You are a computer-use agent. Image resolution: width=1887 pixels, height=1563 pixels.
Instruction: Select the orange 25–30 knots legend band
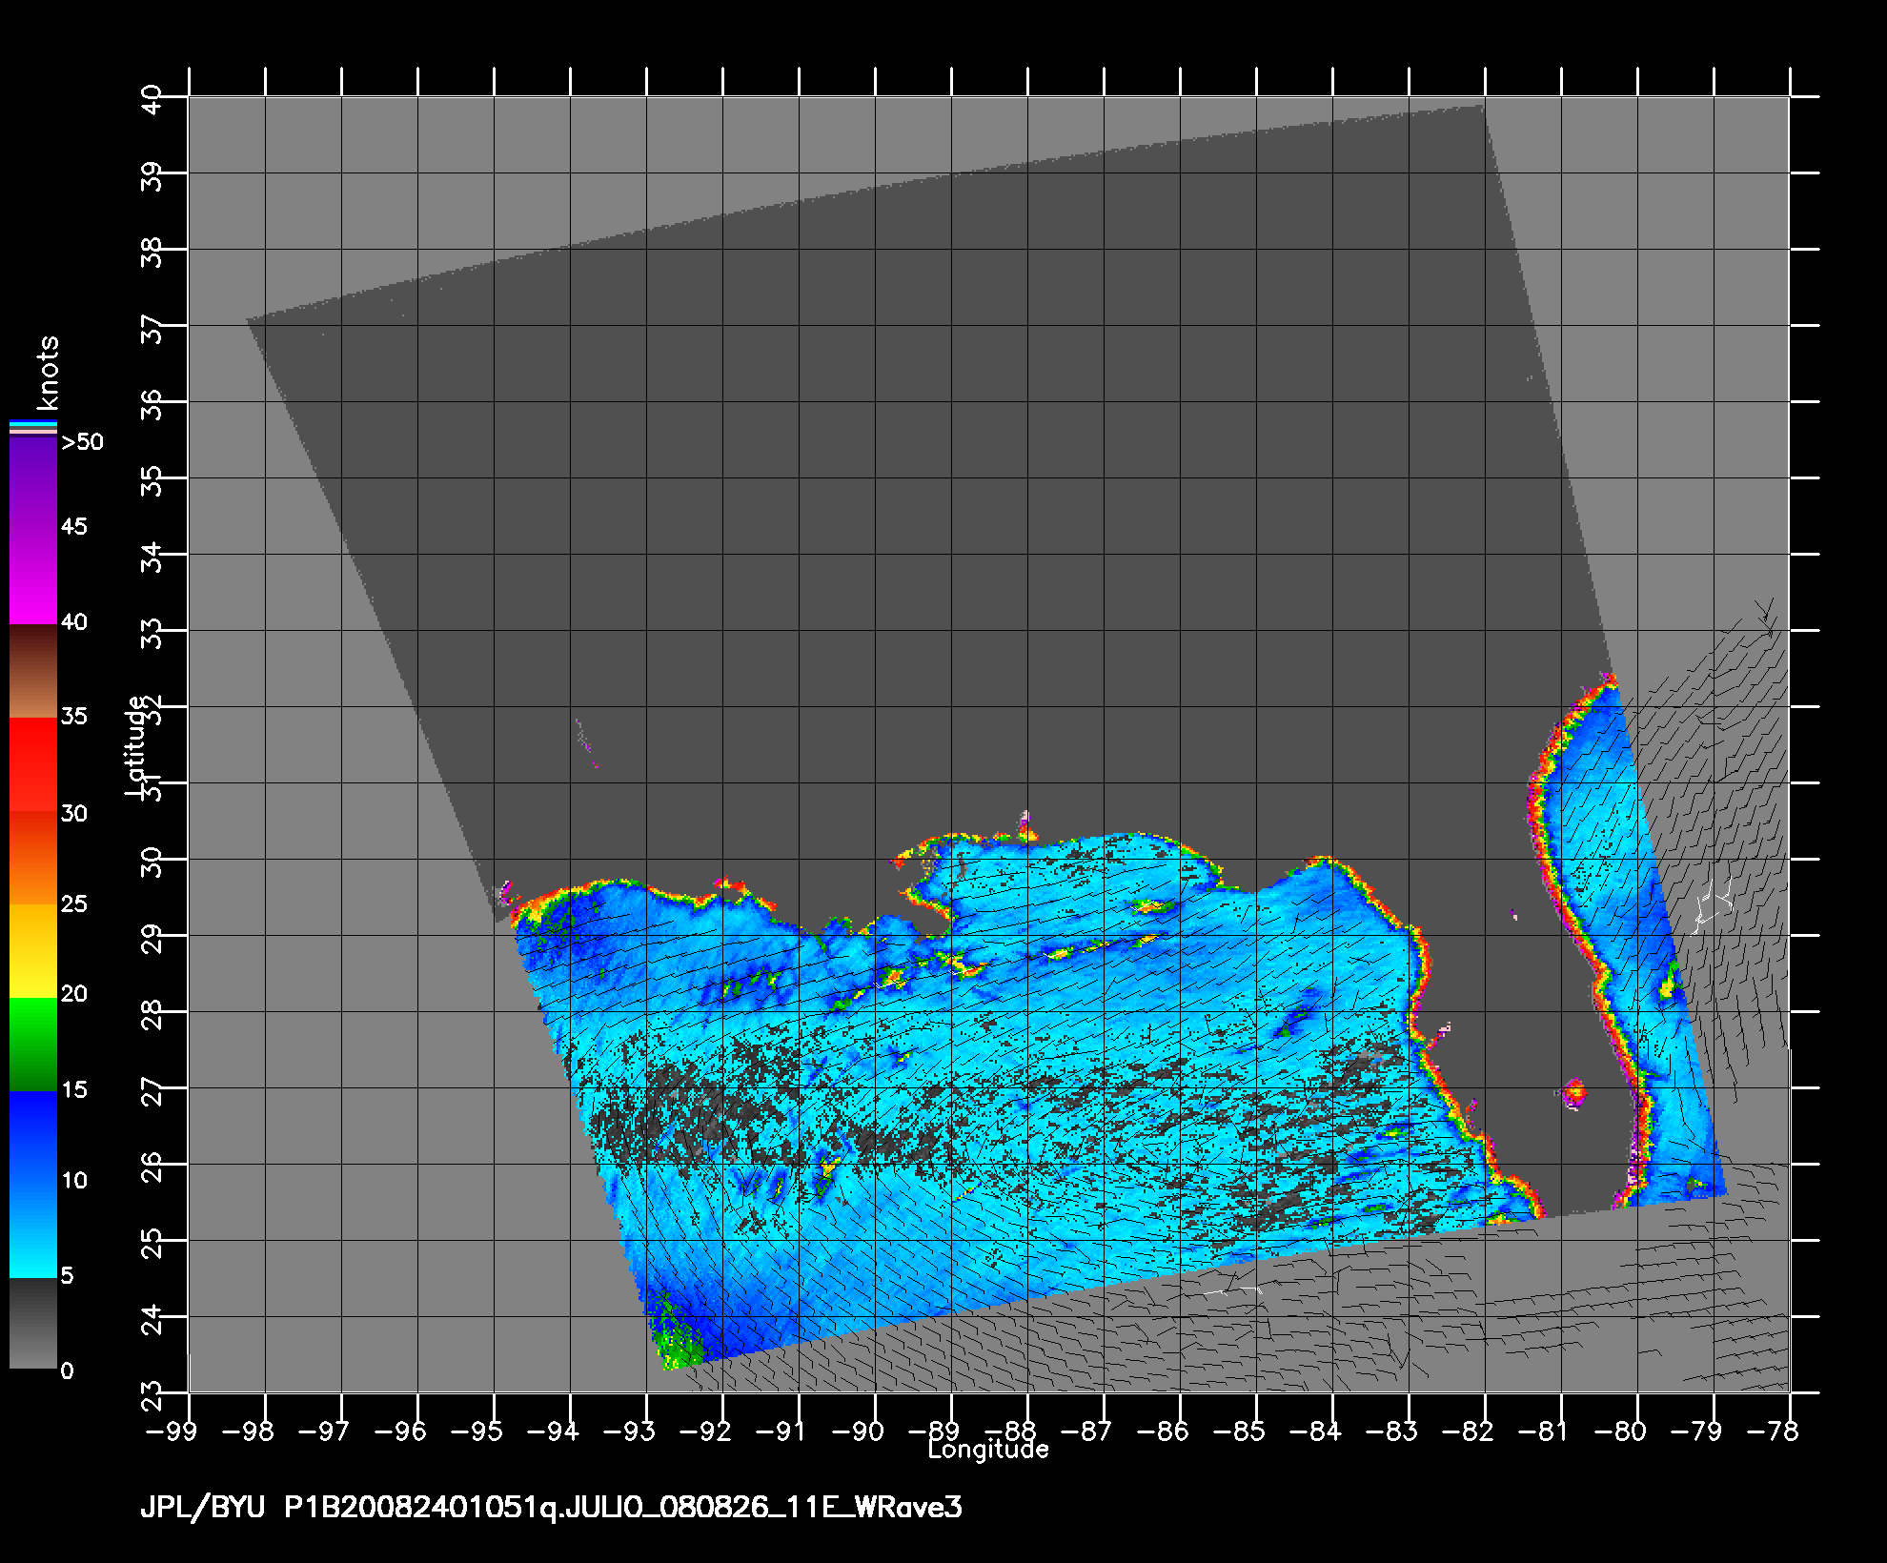[33, 858]
